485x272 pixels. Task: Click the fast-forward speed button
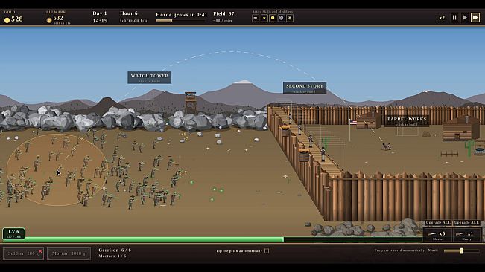pos(475,18)
